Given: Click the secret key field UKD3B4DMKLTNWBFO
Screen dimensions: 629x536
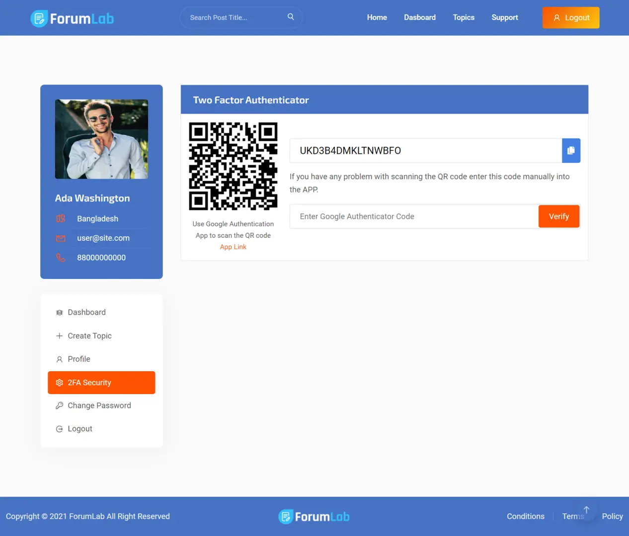Looking at the screenshot, I should click(426, 150).
